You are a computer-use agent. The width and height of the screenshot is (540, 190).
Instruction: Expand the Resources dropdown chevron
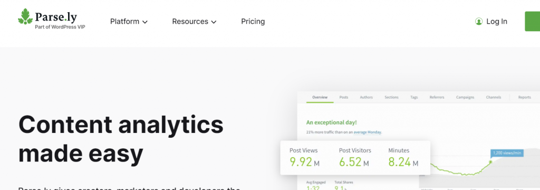click(214, 22)
